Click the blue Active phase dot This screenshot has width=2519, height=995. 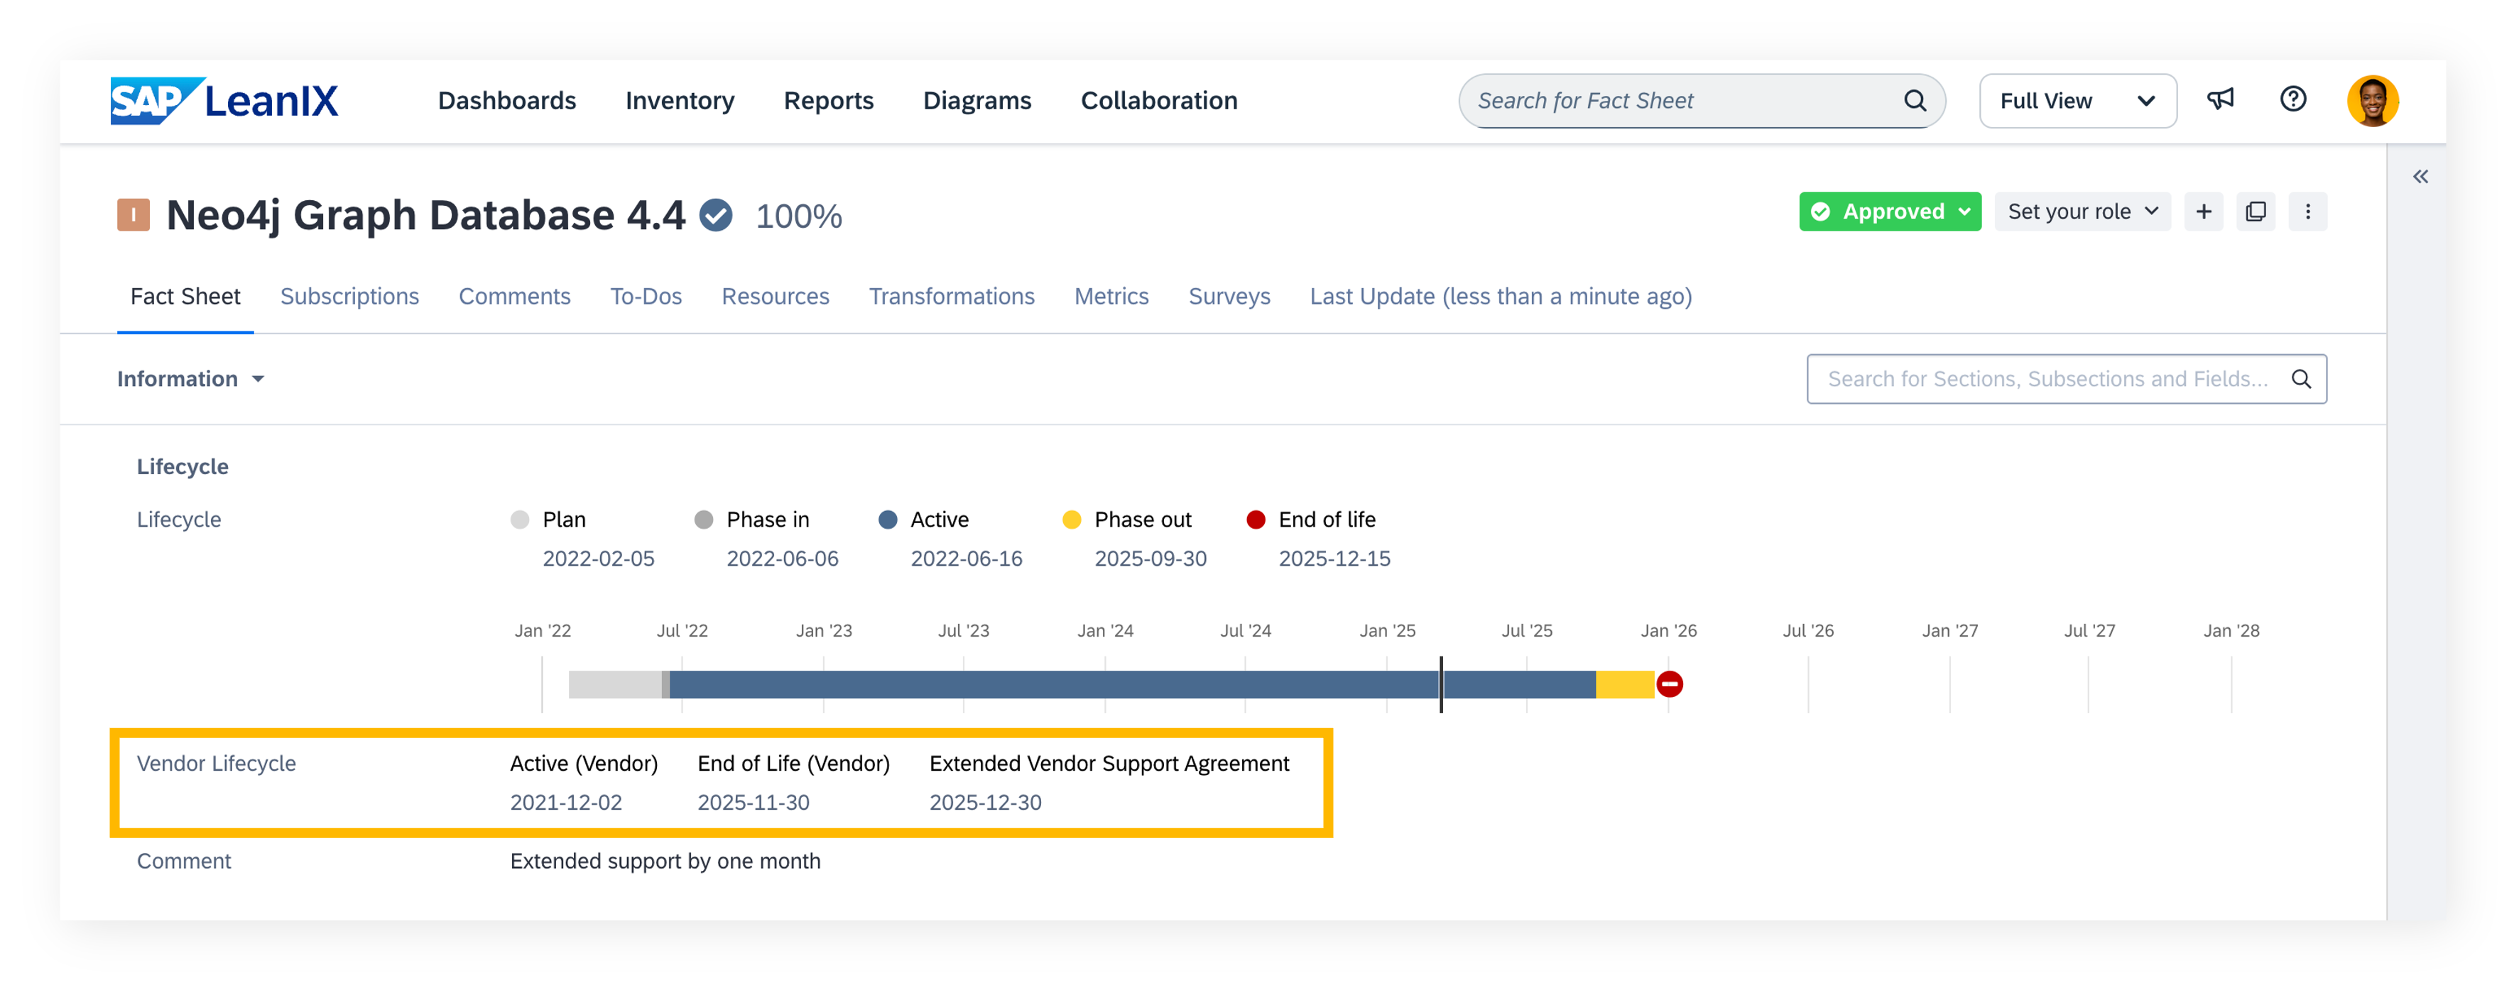[887, 520]
